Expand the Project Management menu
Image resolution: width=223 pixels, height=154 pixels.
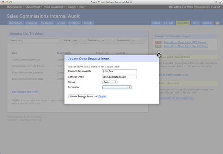point(54,7)
